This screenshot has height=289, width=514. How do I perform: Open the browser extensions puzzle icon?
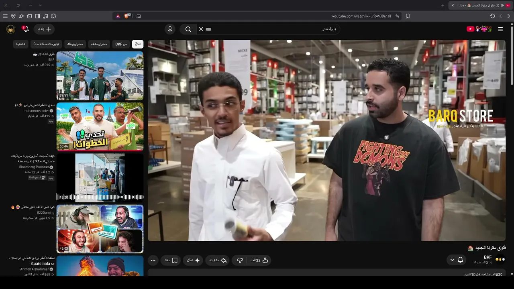tap(53, 16)
